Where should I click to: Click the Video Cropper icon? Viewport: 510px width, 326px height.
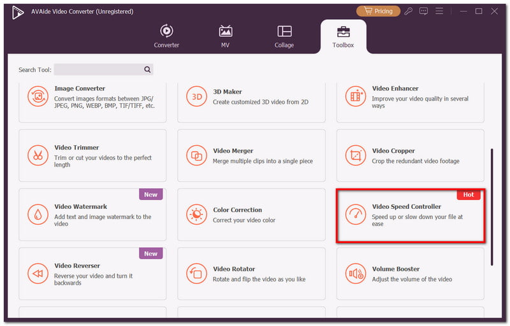[356, 155]
